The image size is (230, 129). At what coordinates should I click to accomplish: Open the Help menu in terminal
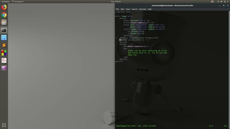[149, 9]
